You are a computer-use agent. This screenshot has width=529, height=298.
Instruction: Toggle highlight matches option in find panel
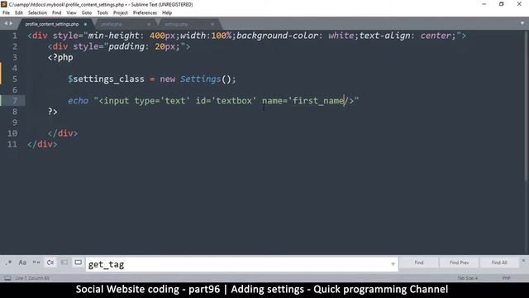(78, 262)
